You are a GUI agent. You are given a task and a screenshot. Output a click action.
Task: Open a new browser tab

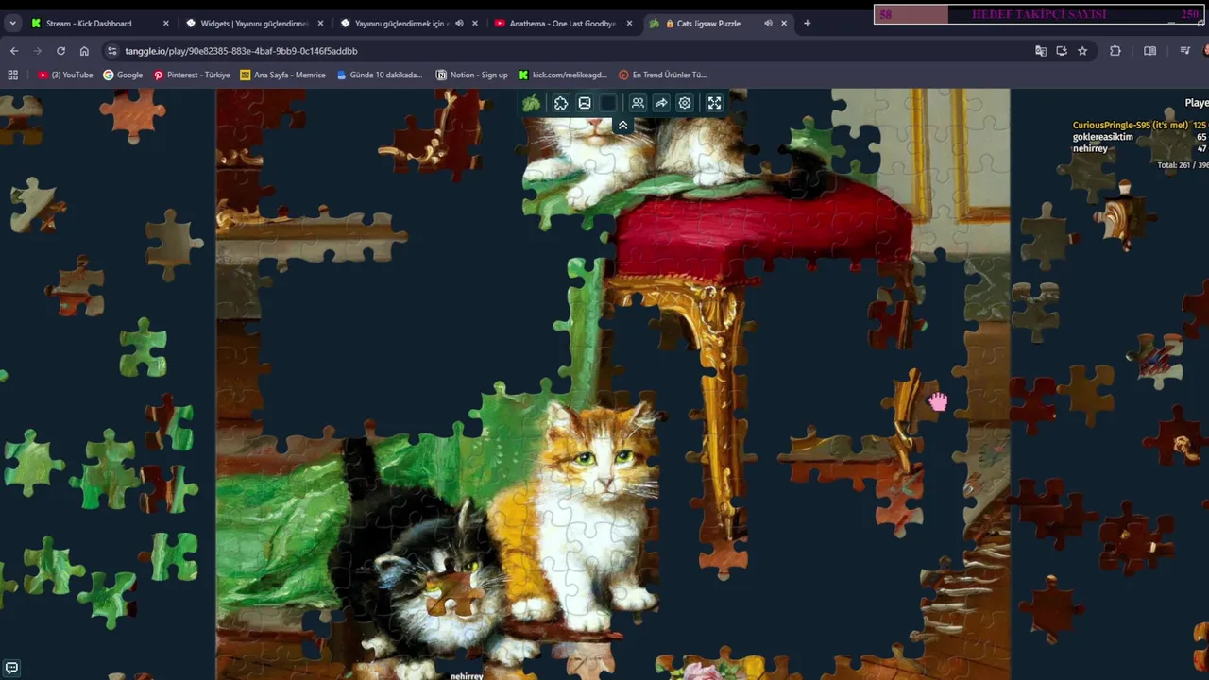[x=807, y=23]
